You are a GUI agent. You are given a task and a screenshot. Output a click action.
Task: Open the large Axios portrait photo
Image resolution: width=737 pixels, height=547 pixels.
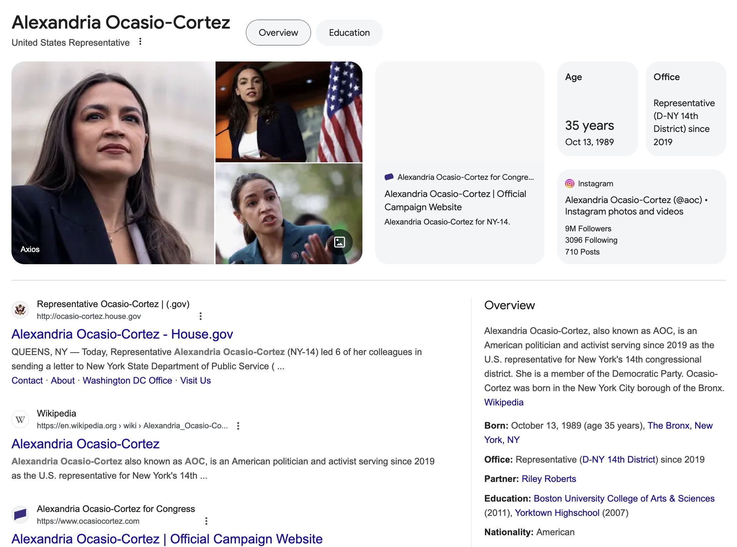(113, 163)
